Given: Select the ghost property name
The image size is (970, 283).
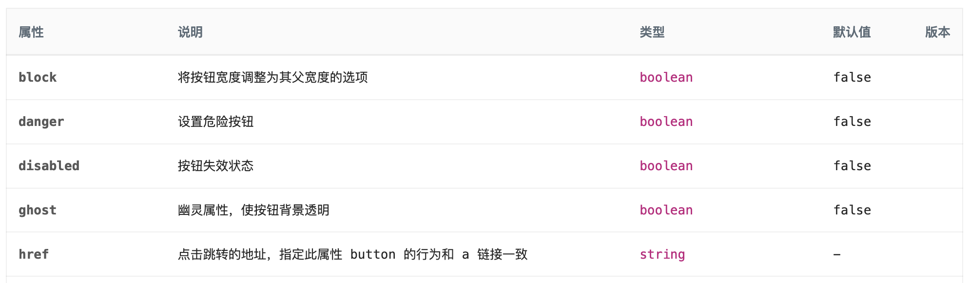Looking at the screenshot, I should 38,210.
